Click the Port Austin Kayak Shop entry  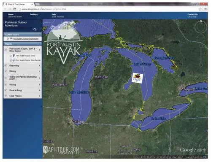point(25,56)
